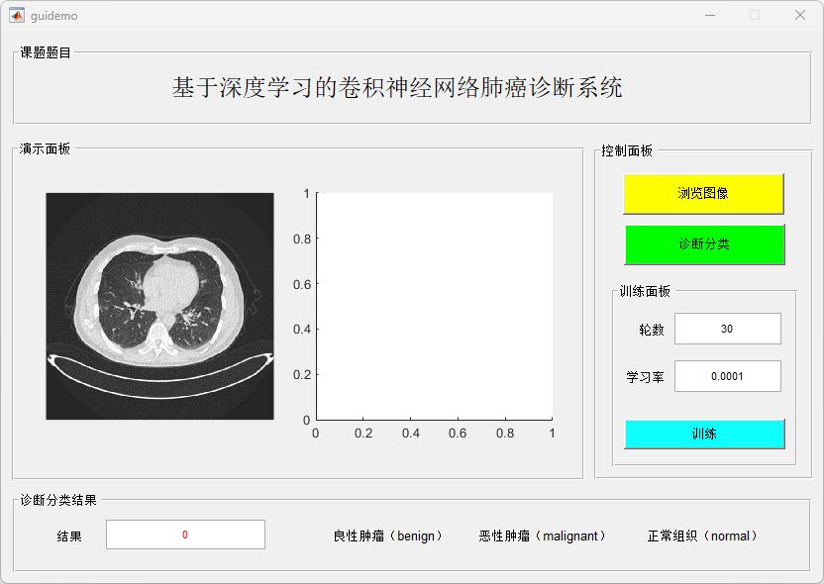824x584 pixels.
Task: Close the guidemo window
Action: pos(800,15)
